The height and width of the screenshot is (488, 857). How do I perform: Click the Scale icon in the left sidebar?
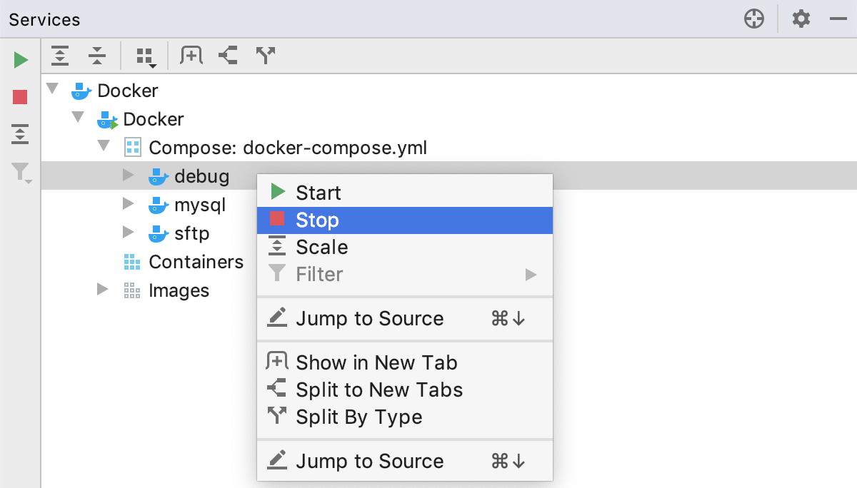(19, 133)
